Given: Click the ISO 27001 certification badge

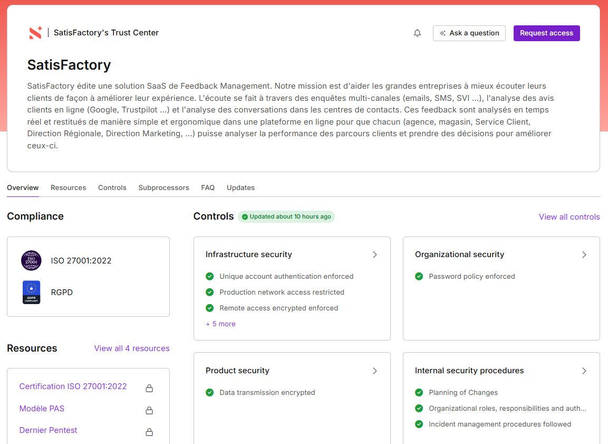Looking at the screenshot, I should pos(31,260).
